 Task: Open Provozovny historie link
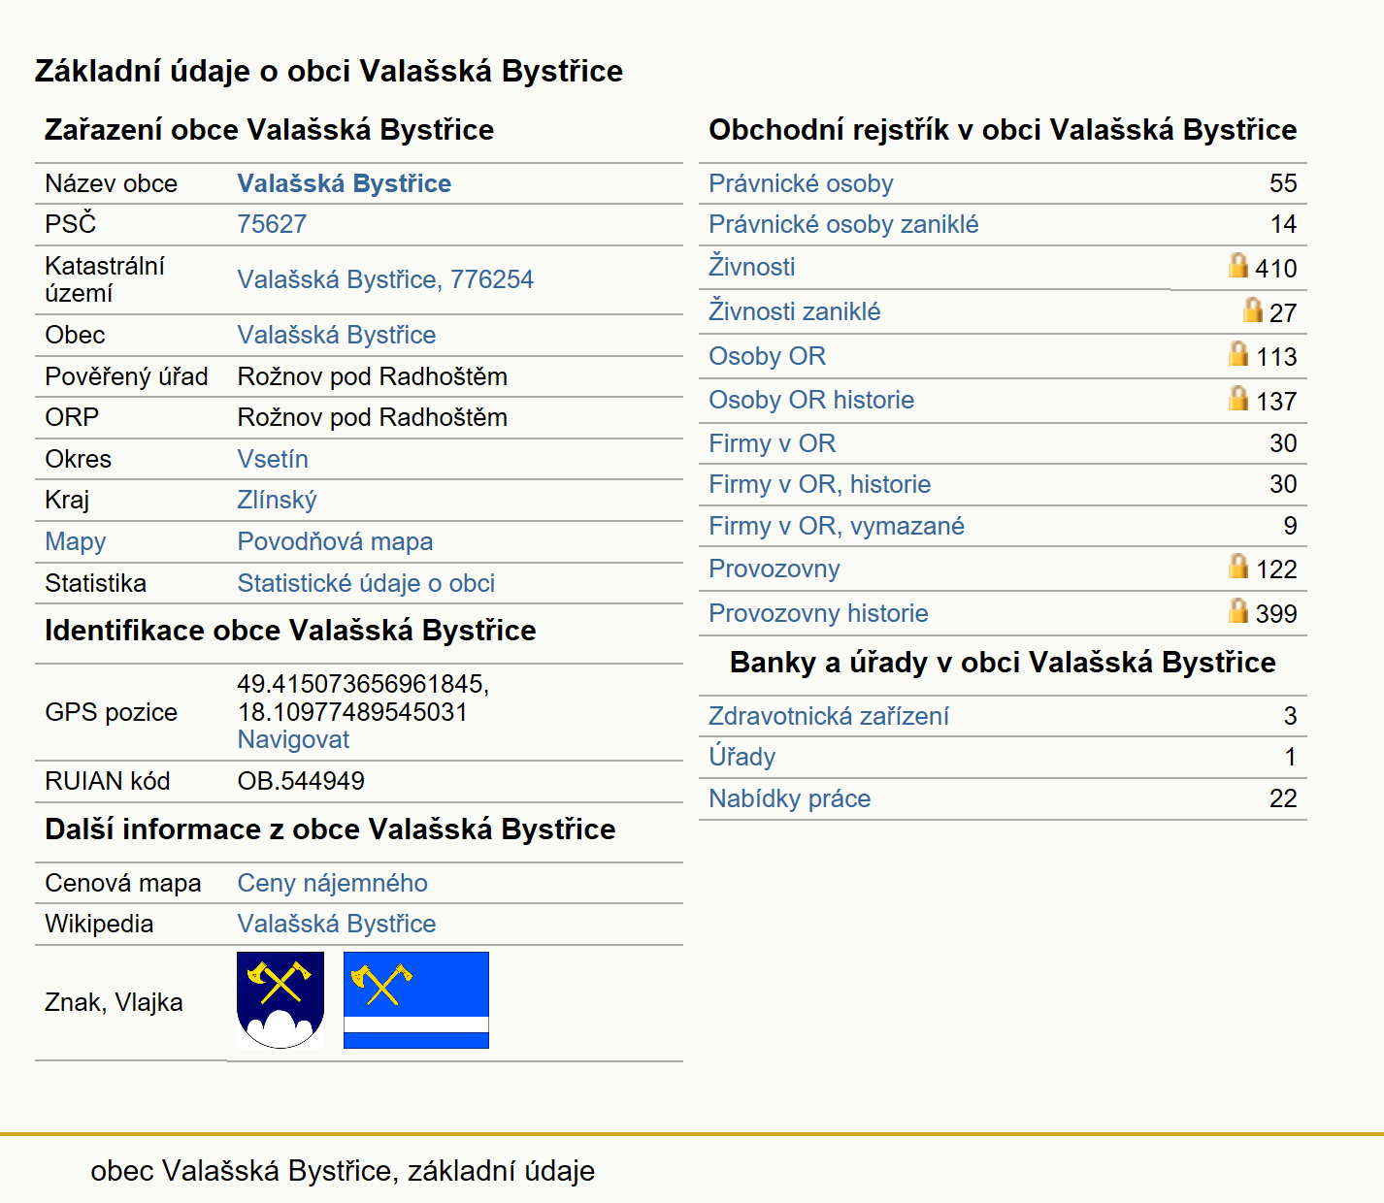(818, 613)
